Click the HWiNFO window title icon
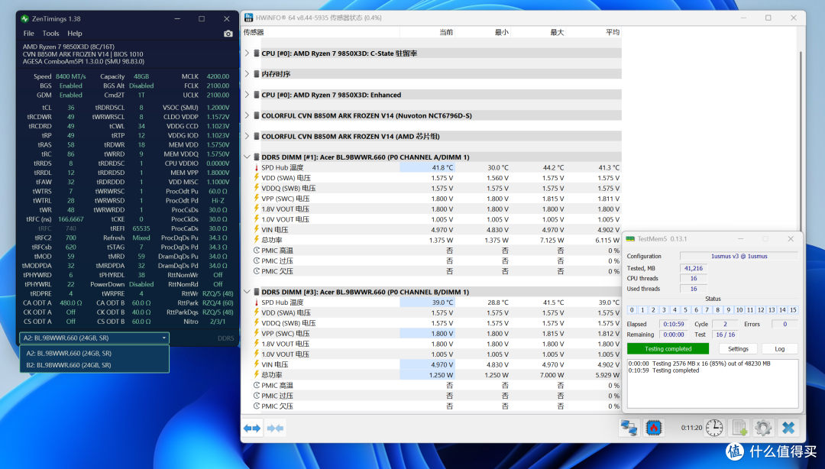The width and height of the screenshot is (825, 469). point(249,18)
